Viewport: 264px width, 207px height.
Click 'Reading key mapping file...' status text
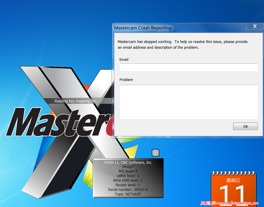click(x=77, y=101)
